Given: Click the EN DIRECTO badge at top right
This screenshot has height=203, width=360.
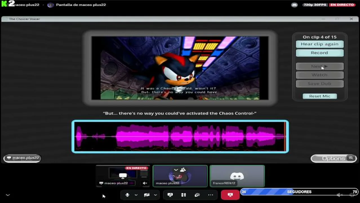Looking at the screenshot, I should (x=342, y=5).
